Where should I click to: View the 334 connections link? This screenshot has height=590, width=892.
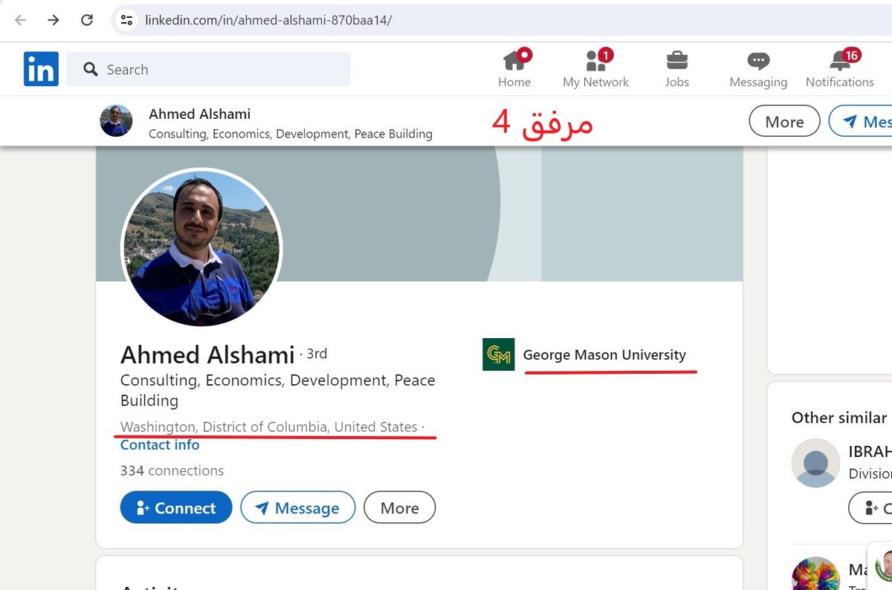pyautogui.click(x=172, y=470)
